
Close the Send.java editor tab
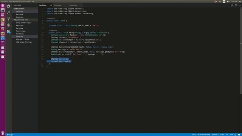51,5
